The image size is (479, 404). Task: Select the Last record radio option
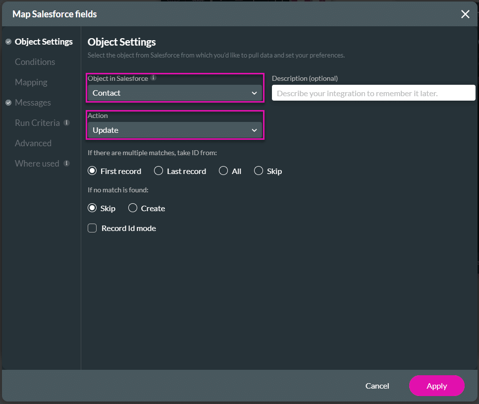158,171
